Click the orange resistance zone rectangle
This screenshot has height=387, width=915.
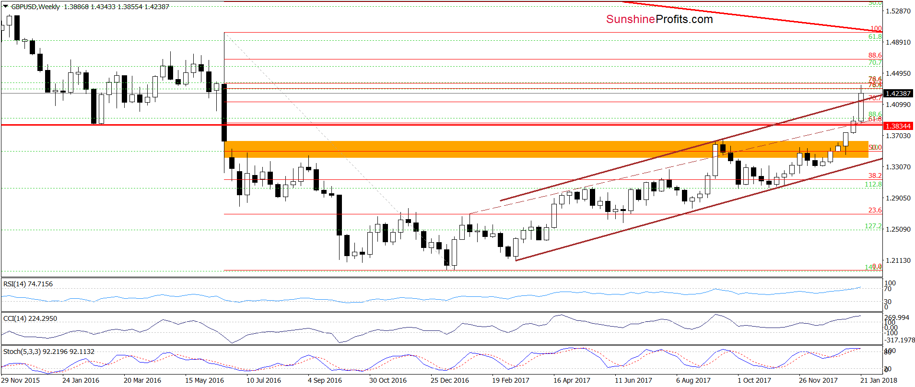pyautogui.click(x=546, y=149)
